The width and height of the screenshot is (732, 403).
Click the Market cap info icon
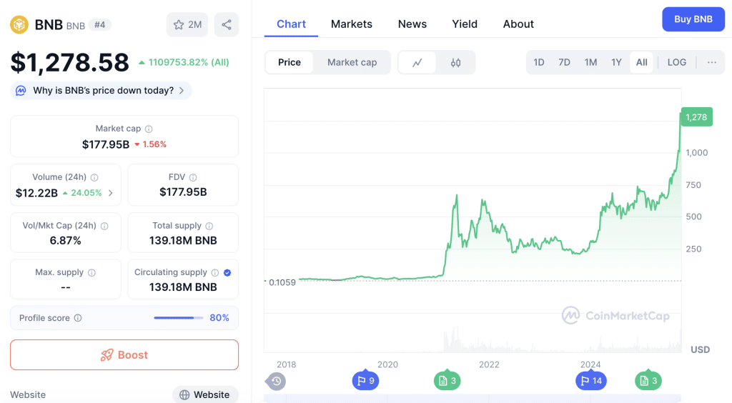point(149,129)
